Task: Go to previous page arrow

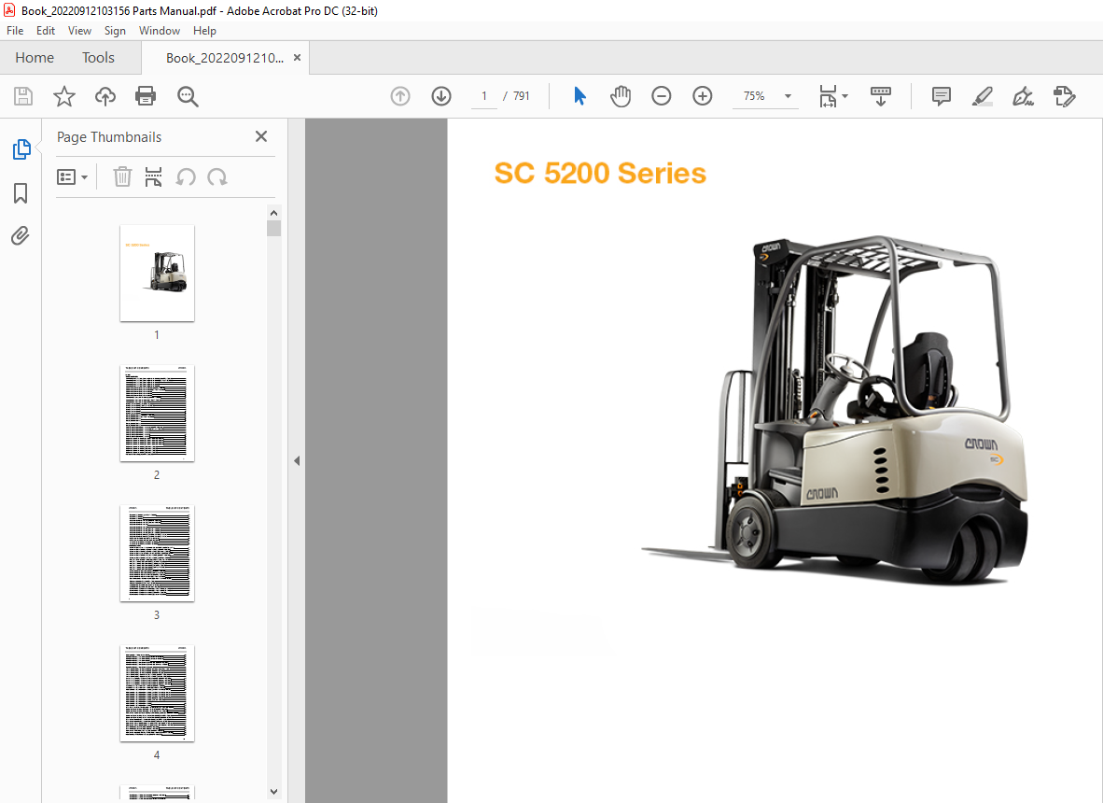Action: [x=400, y=96]
